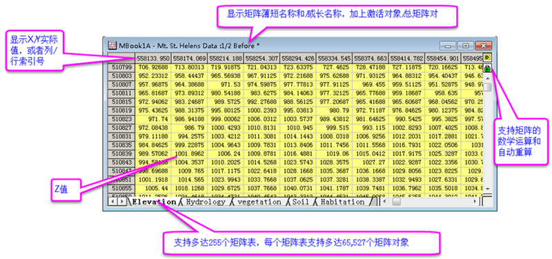552x259 pixels.
Task: Select row header 510835
Action: 121,145
